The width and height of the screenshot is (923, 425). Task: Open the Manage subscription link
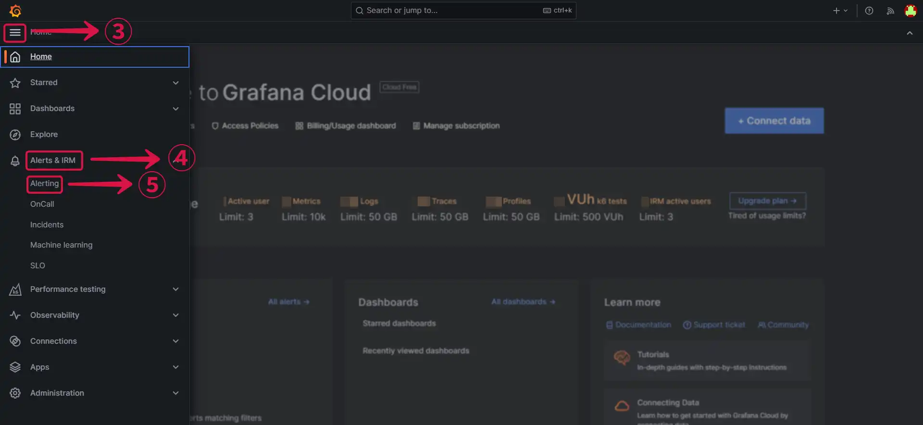(x=456, y=126)
